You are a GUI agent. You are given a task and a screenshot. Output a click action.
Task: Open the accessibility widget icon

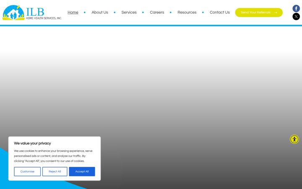(294, 139)
